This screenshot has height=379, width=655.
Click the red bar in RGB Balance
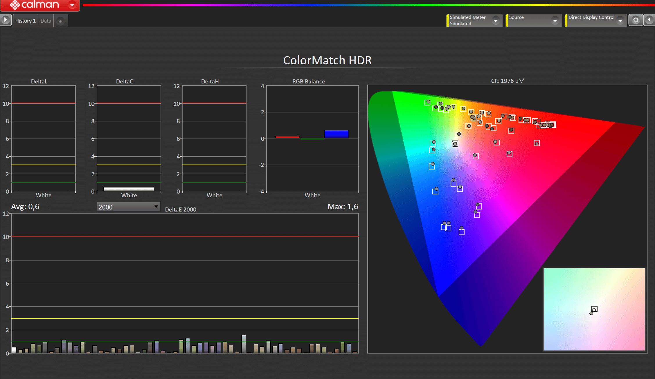pyautogui.click(x=287, y=137)
